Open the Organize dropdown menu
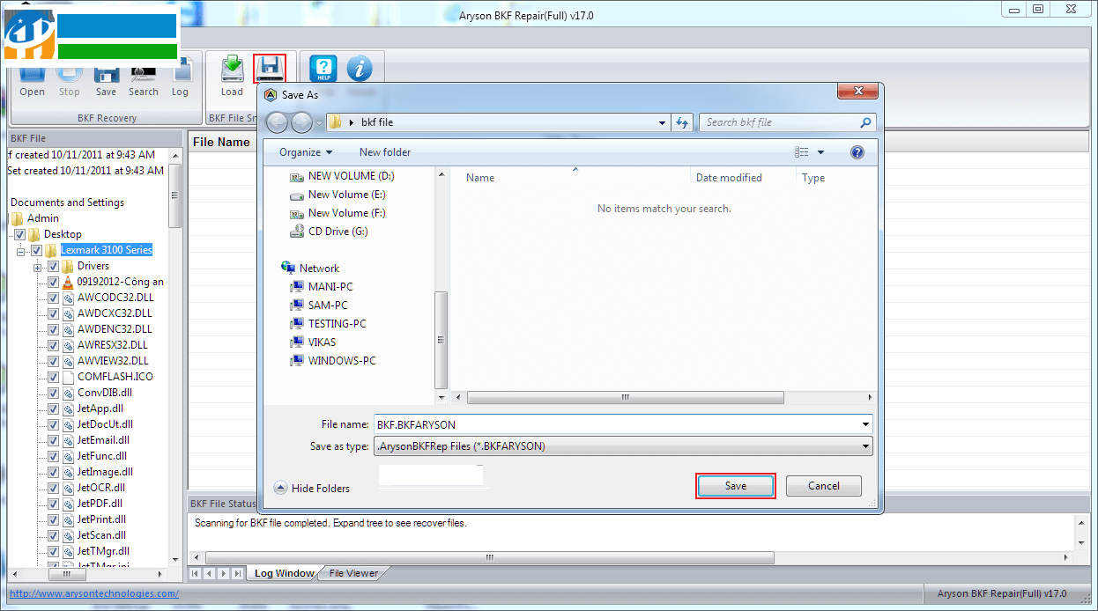 [305, 151]
